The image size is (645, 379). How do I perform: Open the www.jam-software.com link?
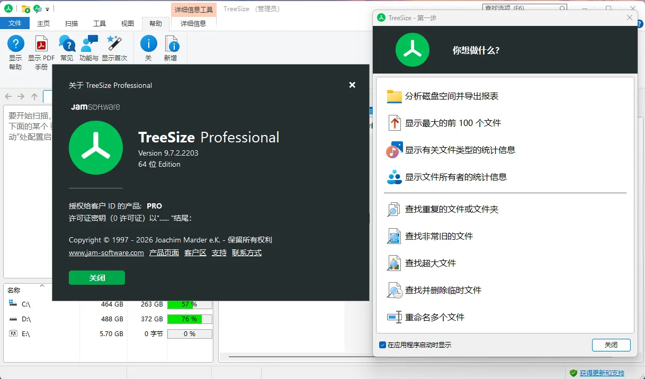106,252
